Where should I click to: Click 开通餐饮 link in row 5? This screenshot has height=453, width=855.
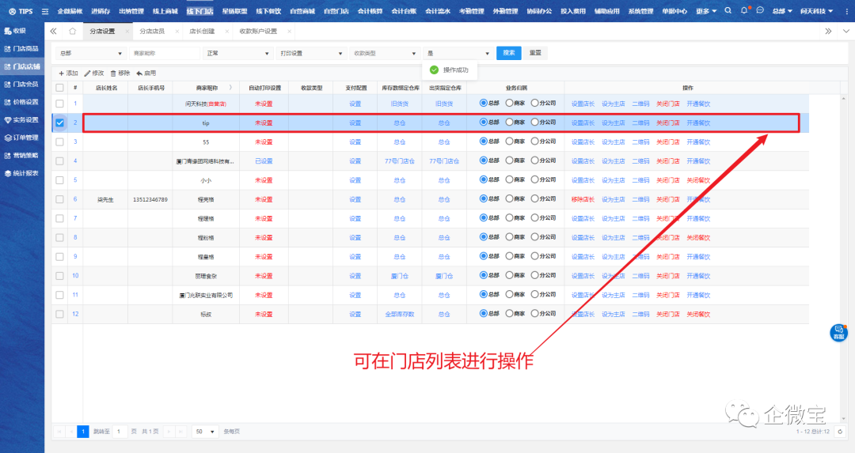pos(698,180)
